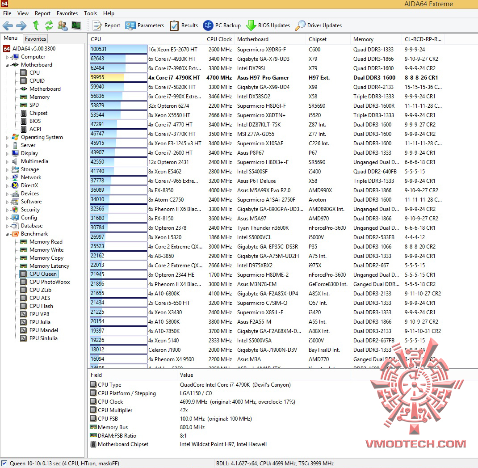The height and width of the screenshot is (468, 478).
Task: Expand the Display tree node
Action: [7, 153]
